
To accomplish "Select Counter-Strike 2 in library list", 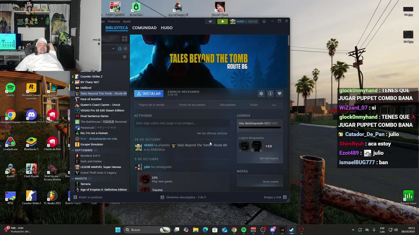I will 91,76.
